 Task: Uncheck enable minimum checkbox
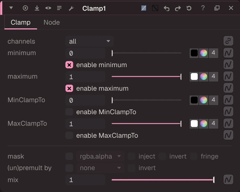coord(69,65)
